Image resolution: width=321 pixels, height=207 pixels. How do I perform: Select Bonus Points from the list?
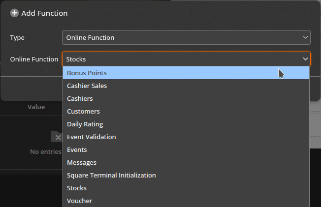(186, 73)
